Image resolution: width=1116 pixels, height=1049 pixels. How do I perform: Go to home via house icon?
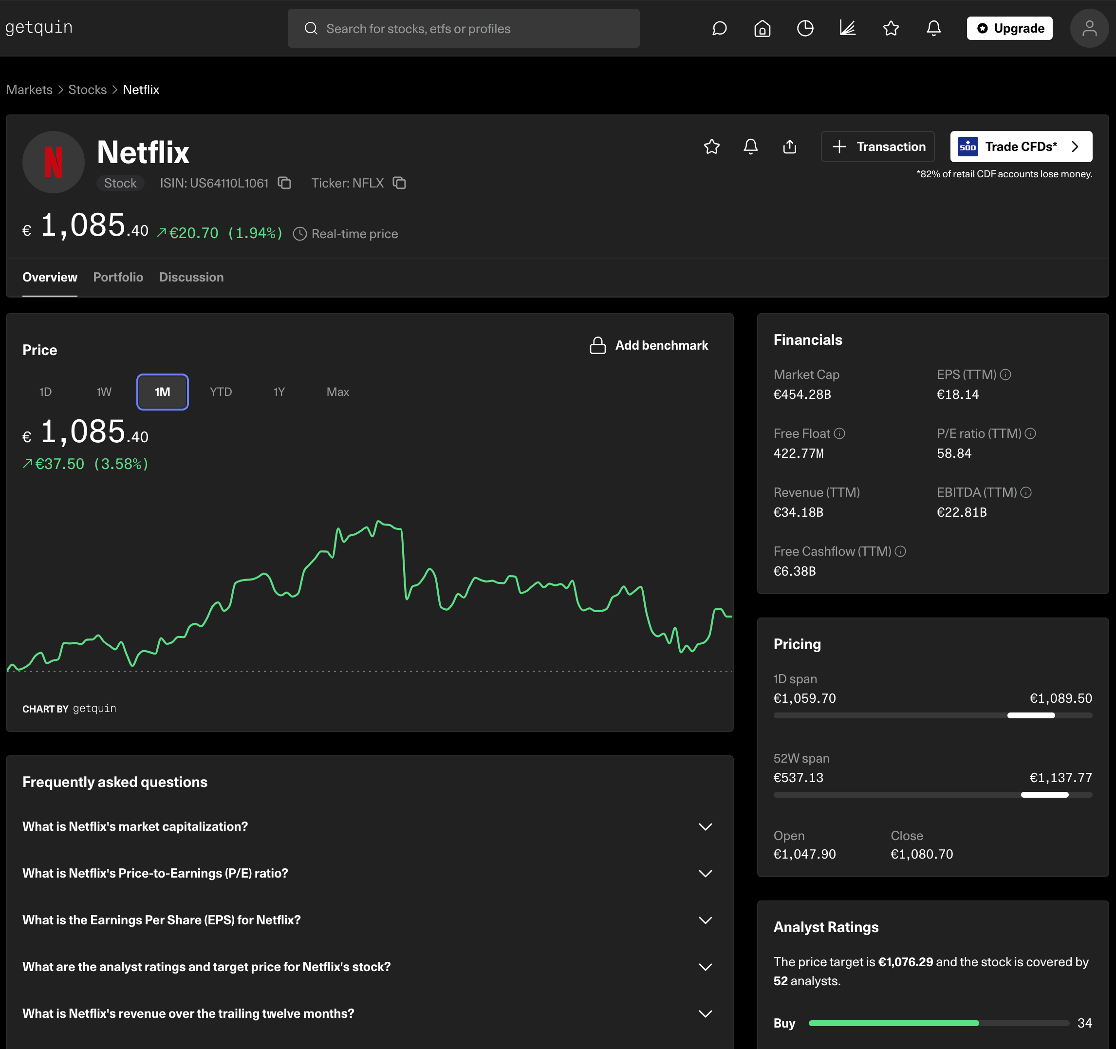(x=762, y=29)
